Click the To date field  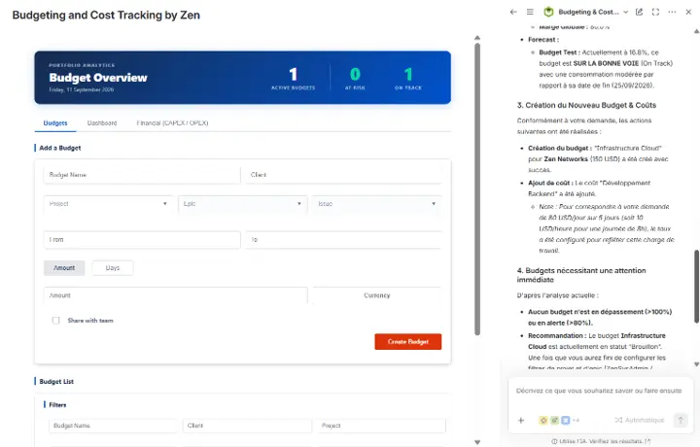click(x=343, y=240)
